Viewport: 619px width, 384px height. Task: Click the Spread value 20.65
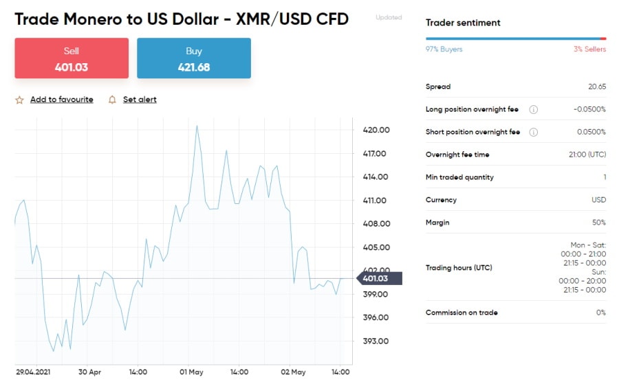pyautogui.click(x=597, y=87)
